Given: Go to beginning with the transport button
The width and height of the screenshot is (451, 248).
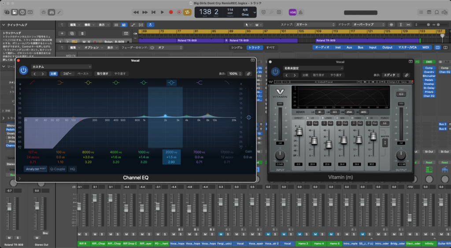Looking at the screenshot, I should 154,12.
